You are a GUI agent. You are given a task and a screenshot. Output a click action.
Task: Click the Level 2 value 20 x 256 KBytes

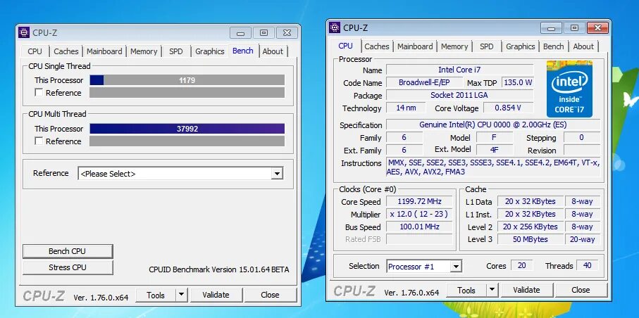(531, 227)
